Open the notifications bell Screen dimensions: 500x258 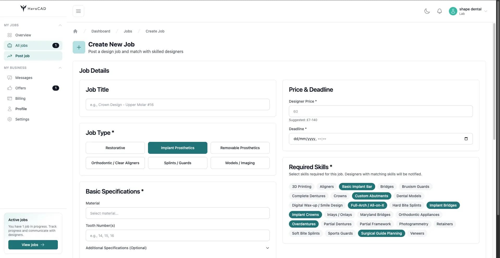click(x=439, y=11)
